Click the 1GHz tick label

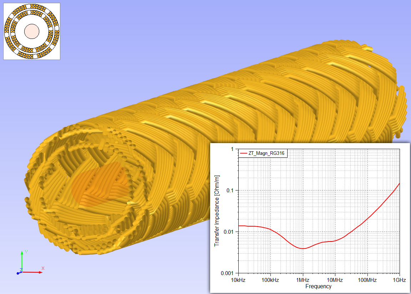click(399, 280)
